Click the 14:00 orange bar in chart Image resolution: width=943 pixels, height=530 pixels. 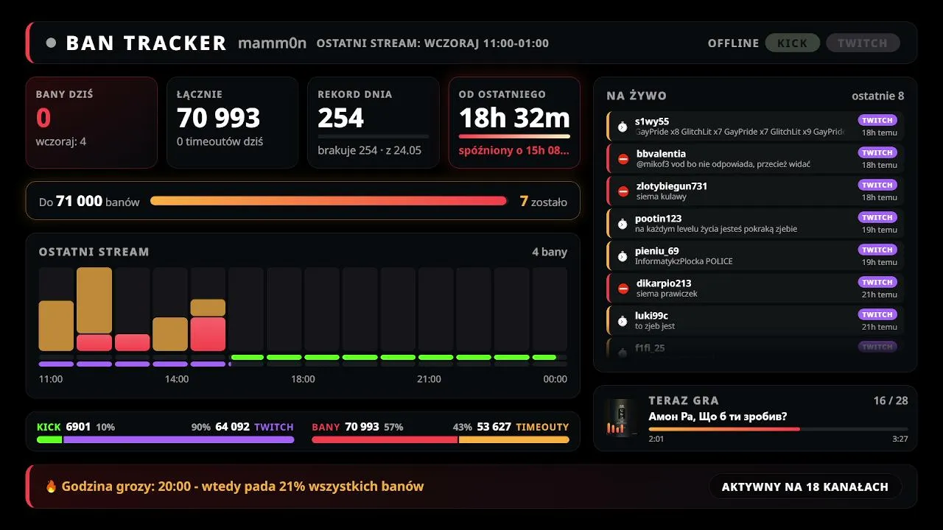(170, 333)
